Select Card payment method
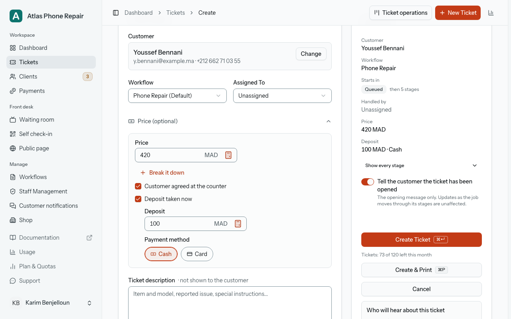The height and width of the screenshot is (319, 511). point(197,254)
